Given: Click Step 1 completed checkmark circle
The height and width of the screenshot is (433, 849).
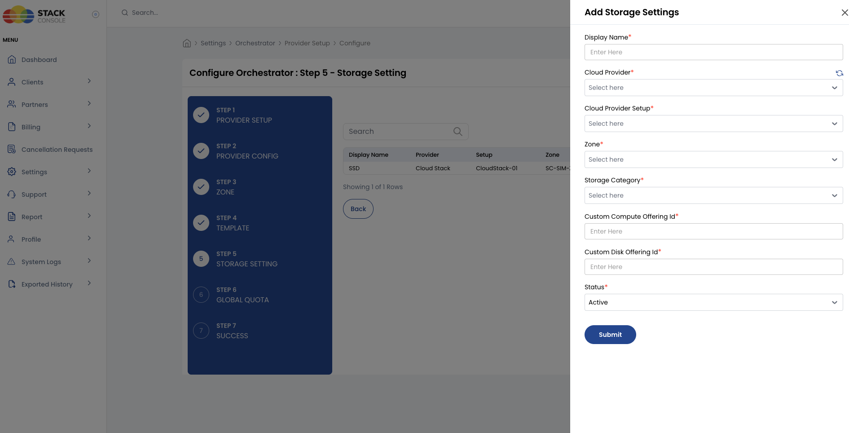Looking at the screenshot, I should coord(201,115).
